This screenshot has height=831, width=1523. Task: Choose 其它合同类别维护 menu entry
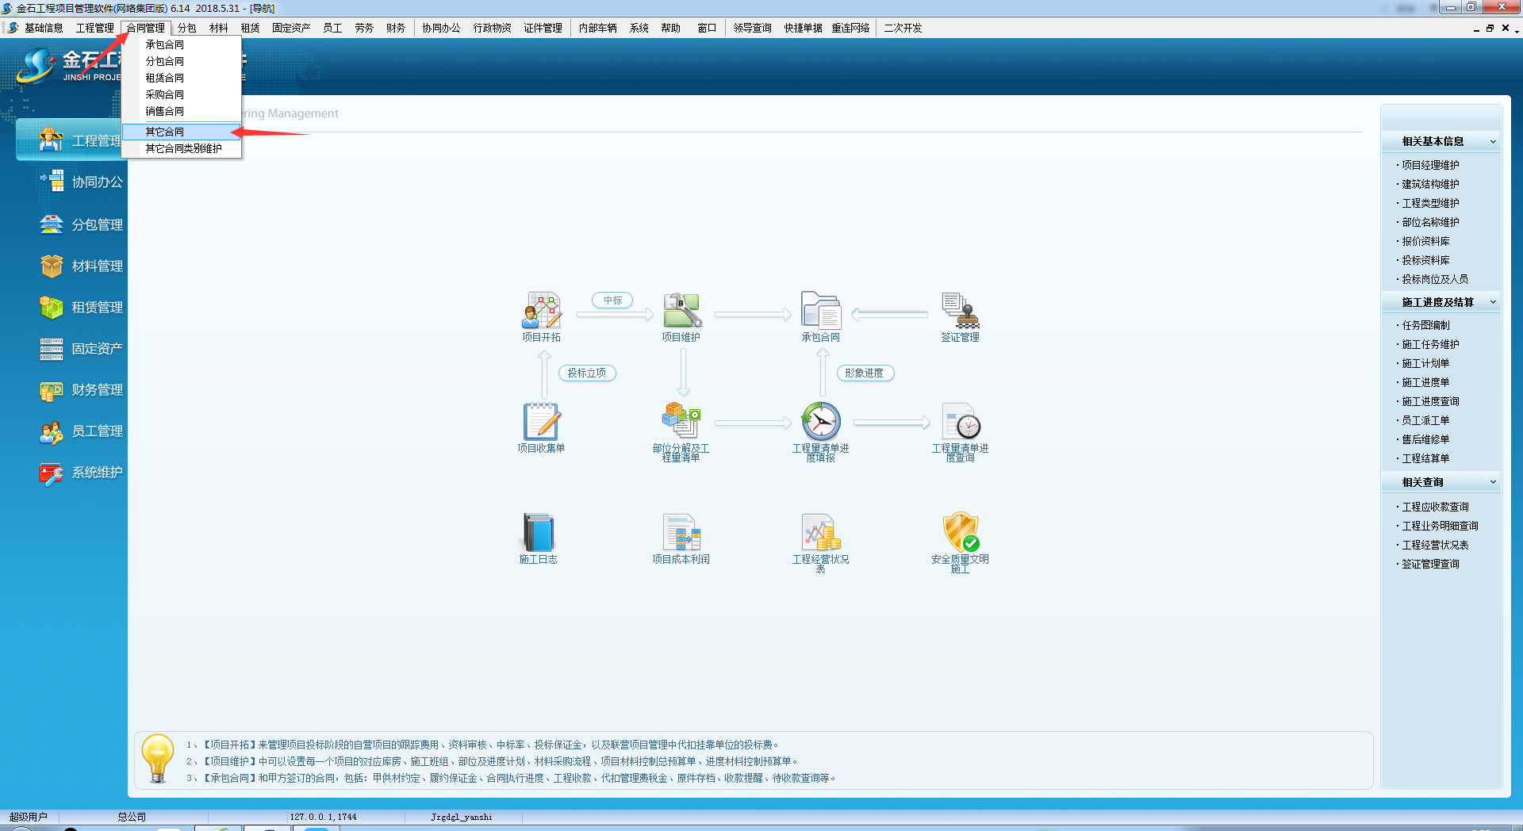pyautogui.click(x=182, y=148)
